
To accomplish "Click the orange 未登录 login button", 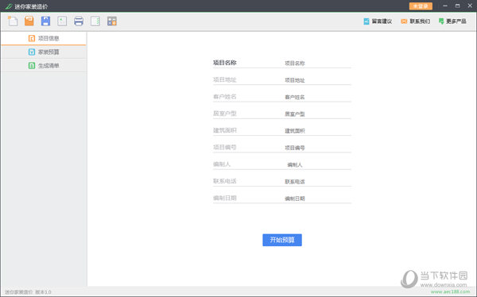I will (x=421, y=6).
